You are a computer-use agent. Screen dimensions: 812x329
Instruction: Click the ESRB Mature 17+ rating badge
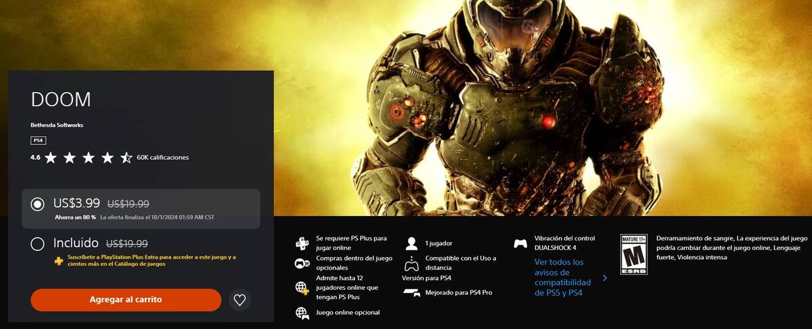pyautogui.click(x=633, y=255)
